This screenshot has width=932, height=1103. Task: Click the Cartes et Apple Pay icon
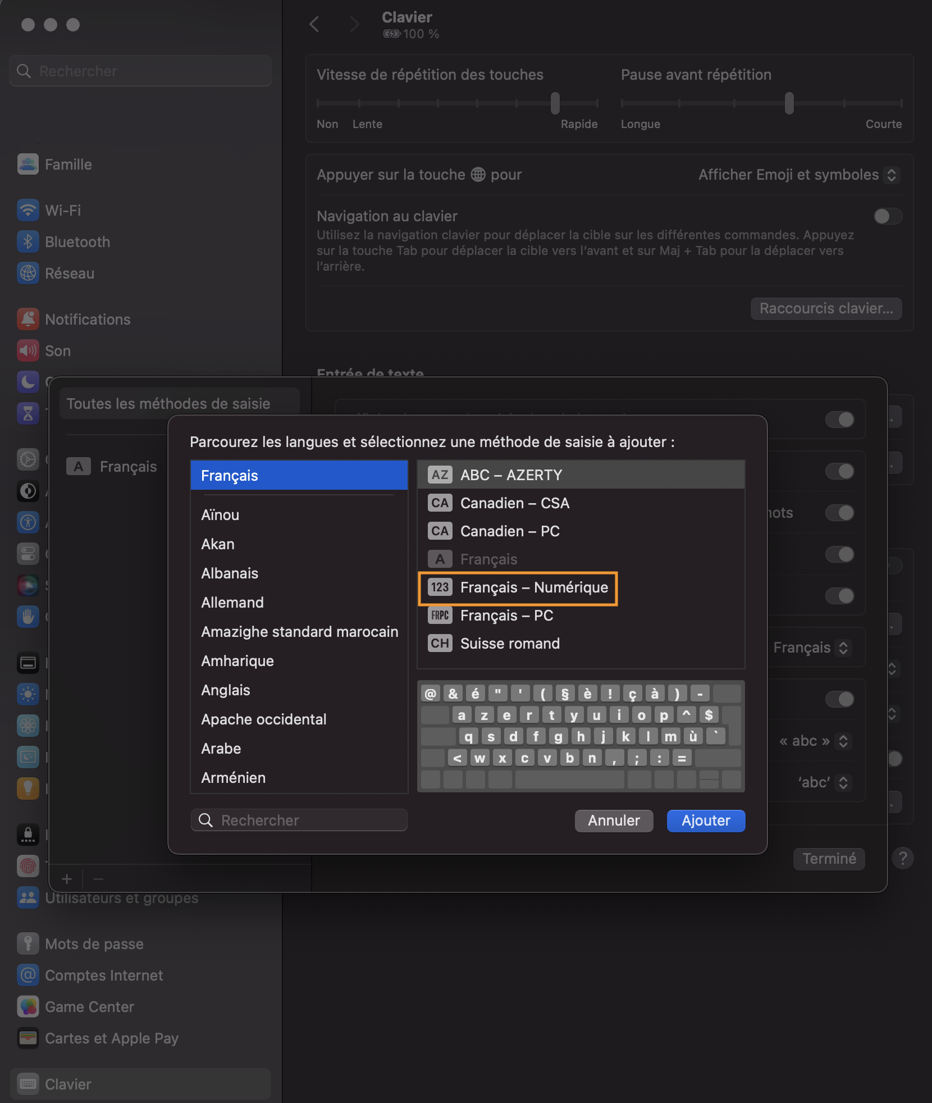[x=28, y=1038]
